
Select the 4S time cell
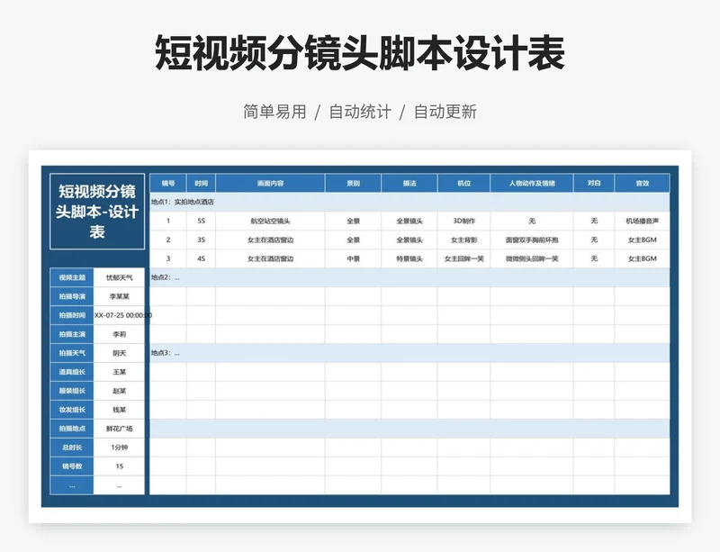click(x=201, y=258)
